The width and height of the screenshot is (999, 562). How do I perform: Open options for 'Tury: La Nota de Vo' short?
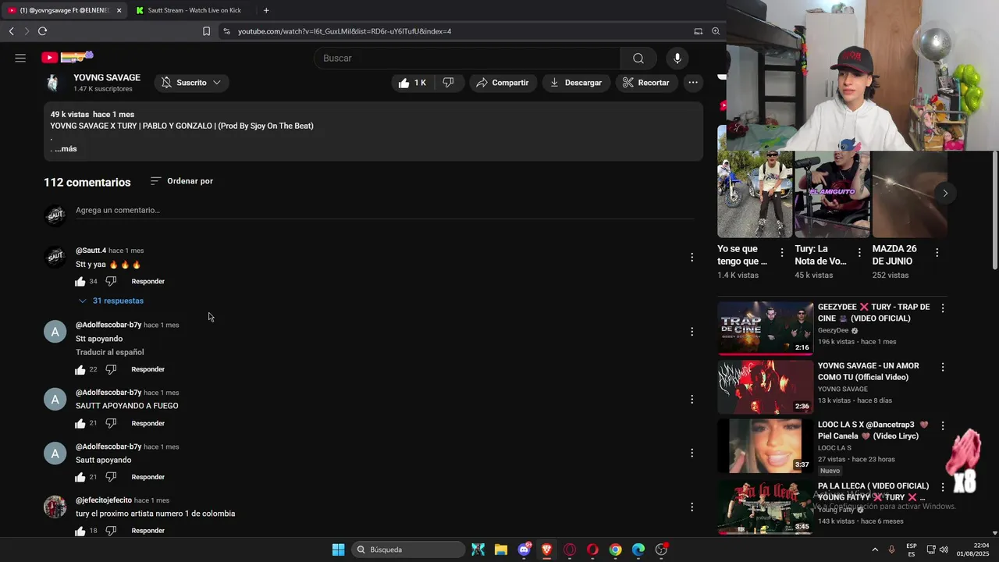pyautogui.click(x=859, y=253)
